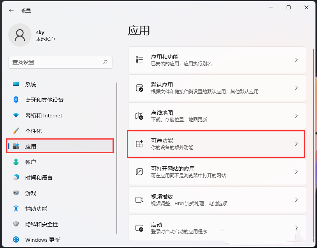Select the 视频播放 video icon

pyautogui.click(x=139, y=200)
